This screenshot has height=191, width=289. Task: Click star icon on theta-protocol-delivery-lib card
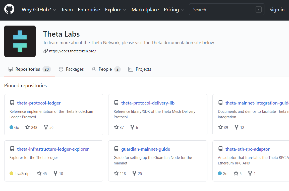(116, 127)
